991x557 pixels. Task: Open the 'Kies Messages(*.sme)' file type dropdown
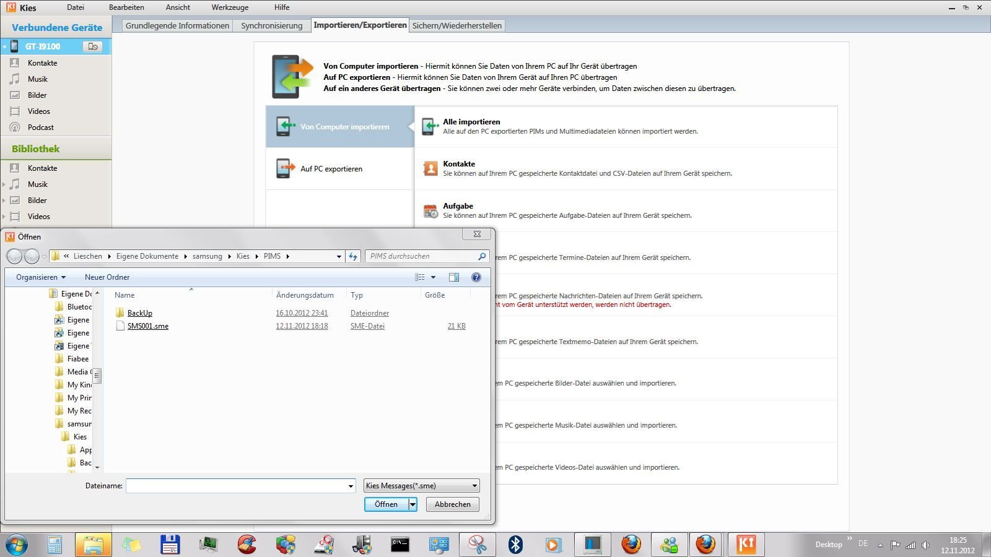click(x=422, y=486)
